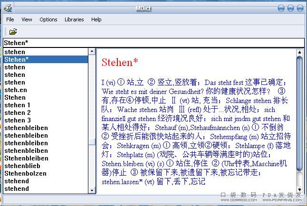Image resolution: width=307 pixels, height=206 pixels.
Task: Select the capitalized Stehen entry without asterisk
Action: coord(46,97)
